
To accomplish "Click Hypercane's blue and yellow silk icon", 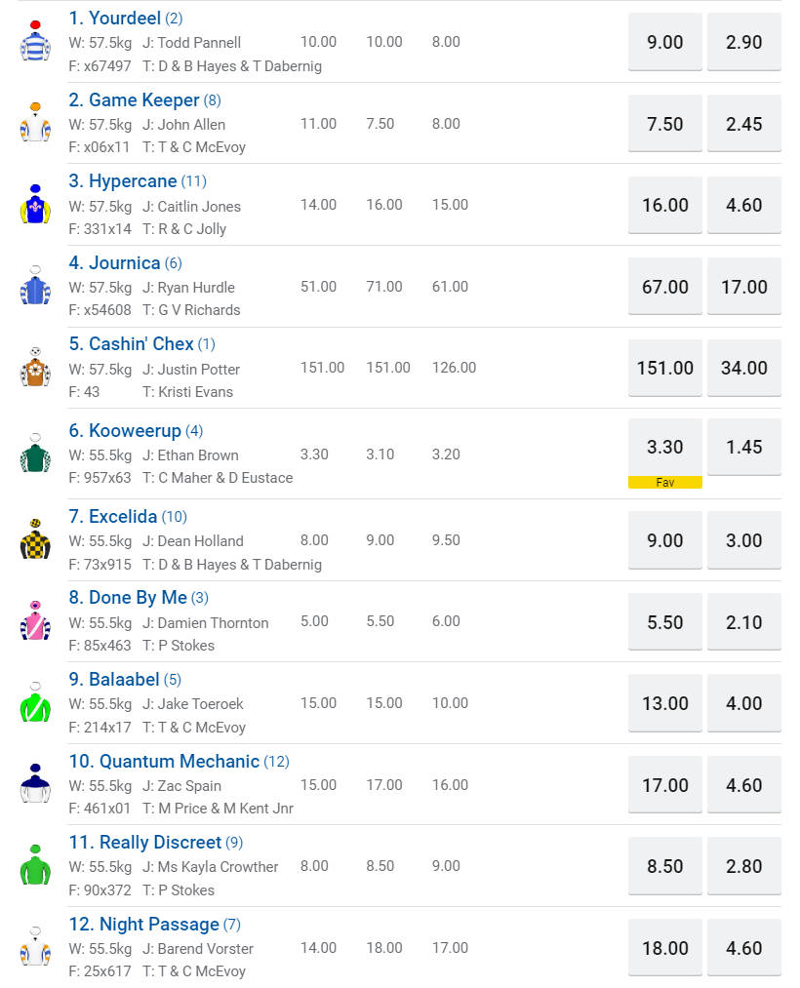I will (x=35, y=205).
